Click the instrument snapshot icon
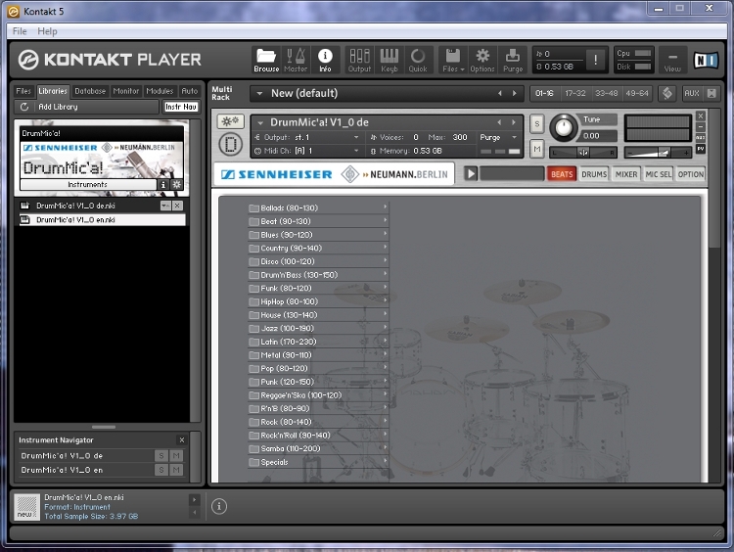 (230, 144)
